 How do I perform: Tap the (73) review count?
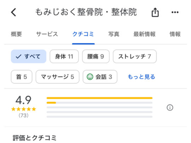click(23, 115)
